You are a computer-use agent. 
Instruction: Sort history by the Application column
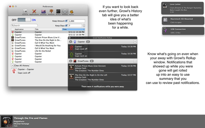(23, 29)
